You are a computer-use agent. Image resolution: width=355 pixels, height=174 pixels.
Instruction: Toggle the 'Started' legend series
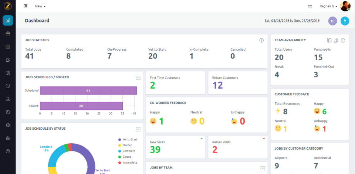(127, 145)
